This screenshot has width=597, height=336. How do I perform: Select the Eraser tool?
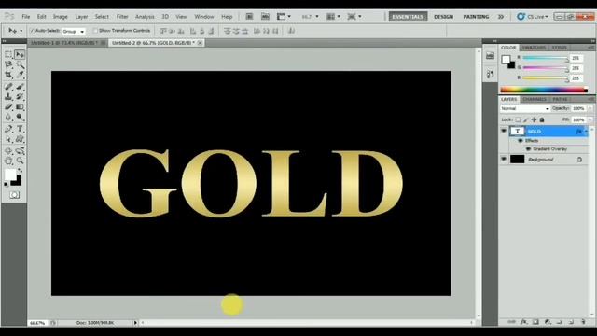pyautogui.click(x=8, y=107)
